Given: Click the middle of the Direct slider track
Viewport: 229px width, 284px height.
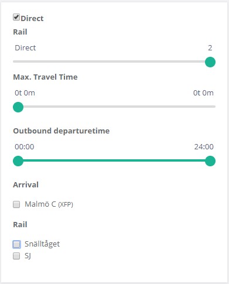Looking at the screenshot, I should (x=114, y=61).
